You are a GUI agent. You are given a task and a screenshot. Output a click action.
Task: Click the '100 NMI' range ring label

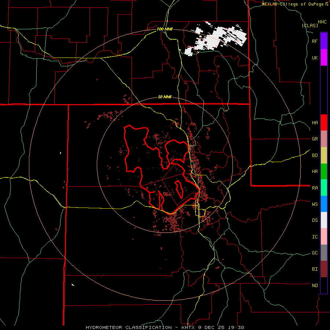click(x=165, y=29)
